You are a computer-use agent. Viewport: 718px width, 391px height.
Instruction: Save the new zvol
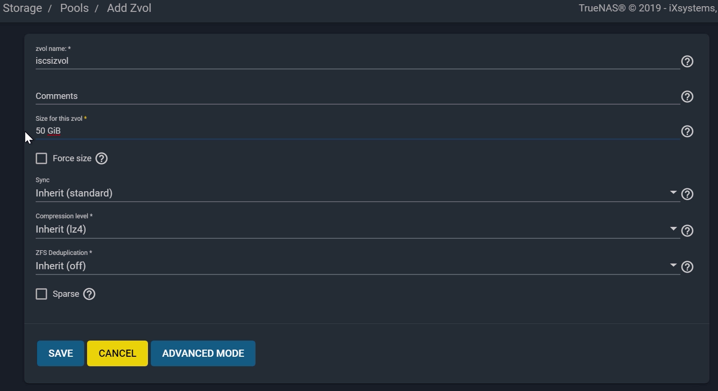coord(60,353)
